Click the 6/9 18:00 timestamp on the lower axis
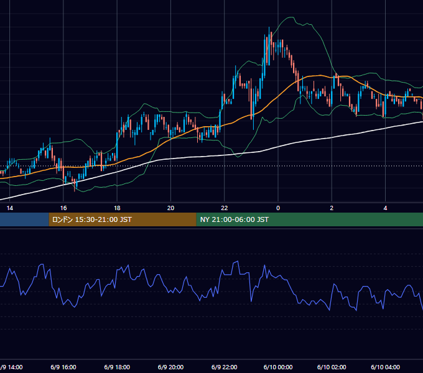This screenshot has width=423, height=373. click(x=117, y=367)
